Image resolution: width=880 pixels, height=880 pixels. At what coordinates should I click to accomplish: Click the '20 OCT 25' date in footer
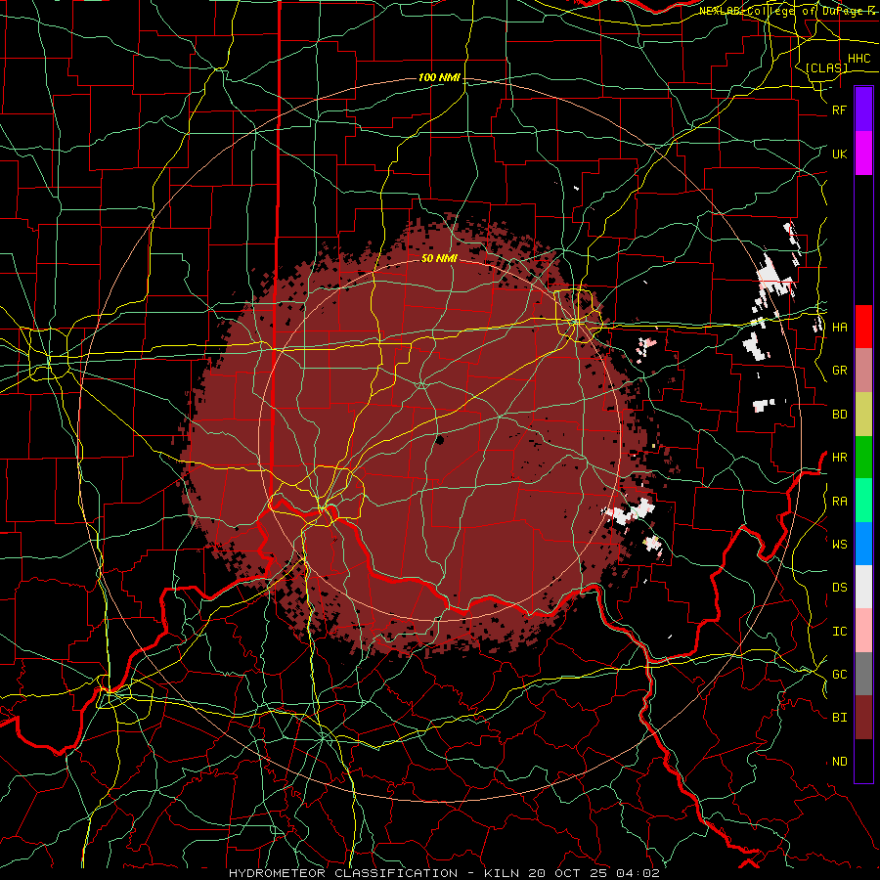point(567,873)
